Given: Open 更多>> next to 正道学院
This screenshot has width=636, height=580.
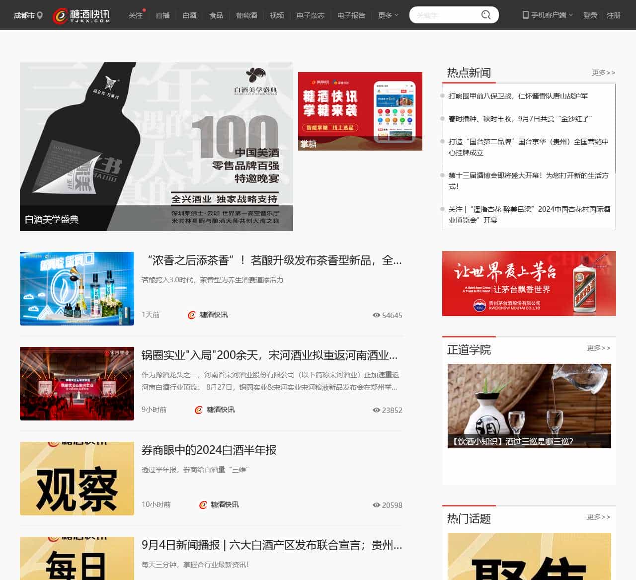Looking at the screenshot, I should (598, 348).
